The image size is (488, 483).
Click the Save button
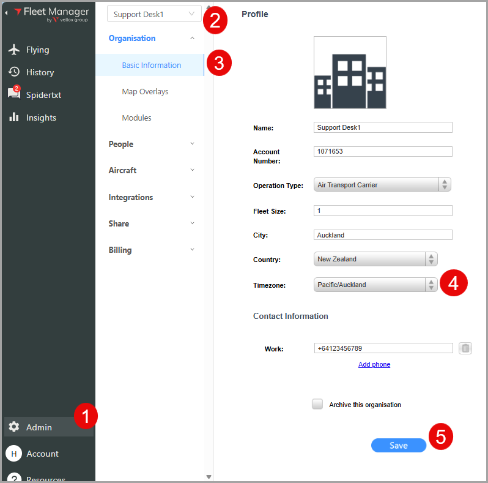[398, 446]
